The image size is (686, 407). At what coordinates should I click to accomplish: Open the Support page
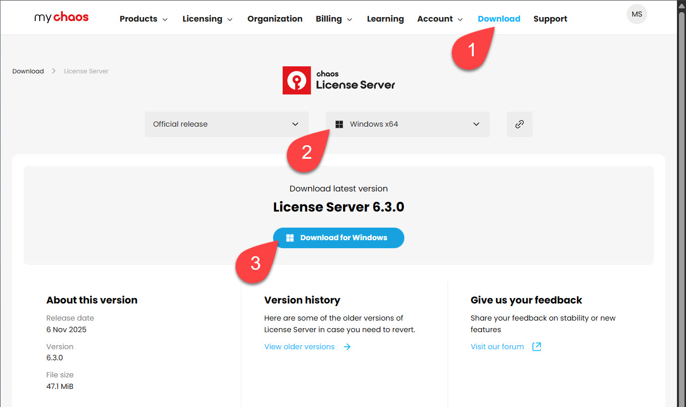coord(550,19)
